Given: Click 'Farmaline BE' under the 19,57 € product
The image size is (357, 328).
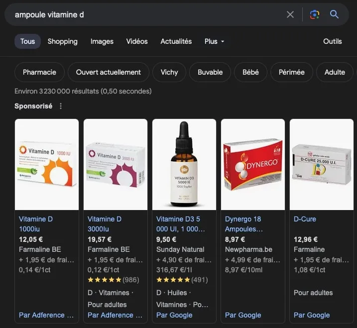Looking at the screenshot, I should tap(109, 249).
